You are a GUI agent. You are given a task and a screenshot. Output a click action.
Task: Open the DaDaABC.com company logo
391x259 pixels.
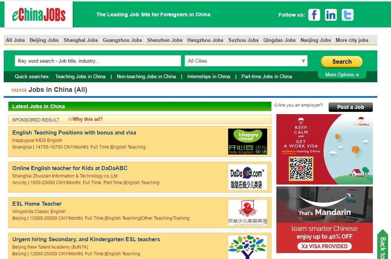coord(247,177)
